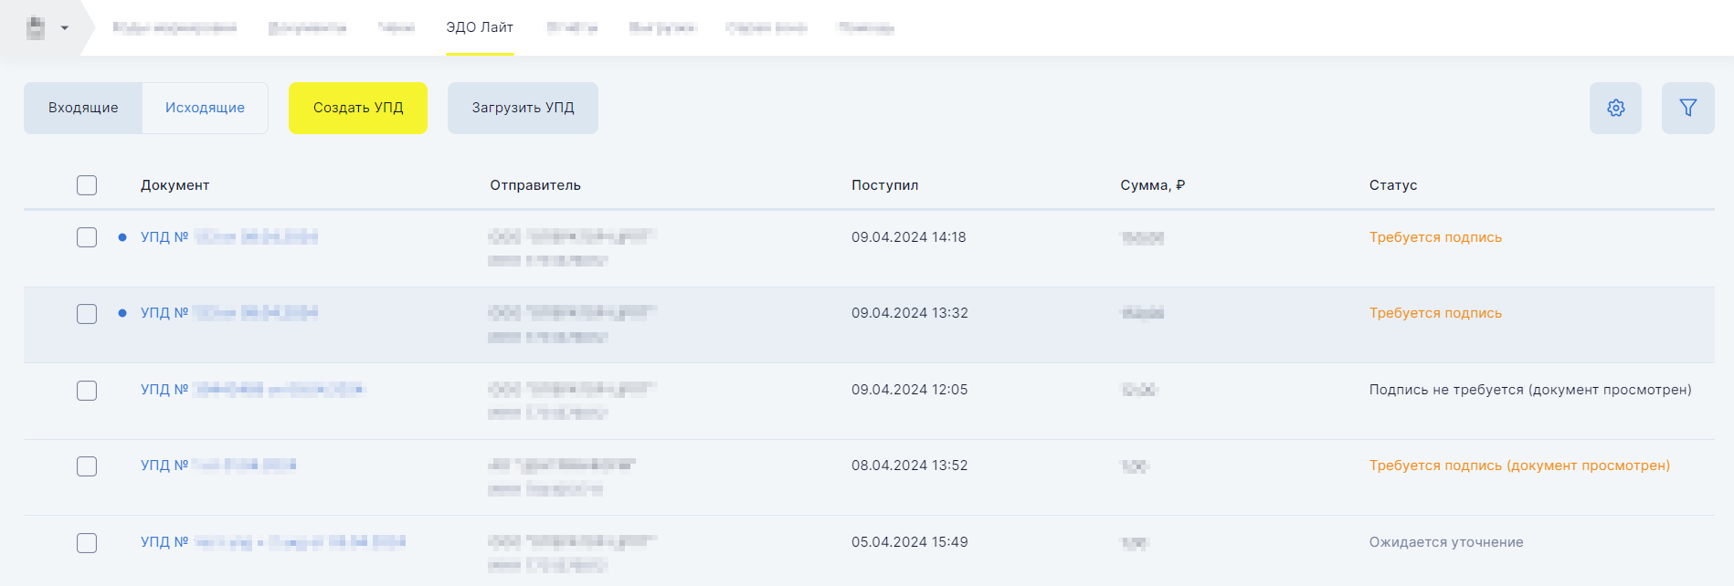This screenshot has width=1734, height=586.
Task: Toggle the checkbox for the 08.04.2024 13:52 row
Action: pyautogui.click(x=87, y=466)
